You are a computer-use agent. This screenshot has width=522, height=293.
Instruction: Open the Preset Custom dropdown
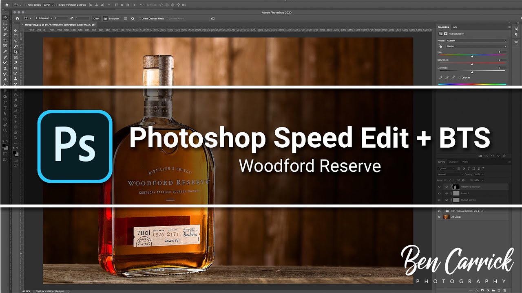tap(476, 41)
